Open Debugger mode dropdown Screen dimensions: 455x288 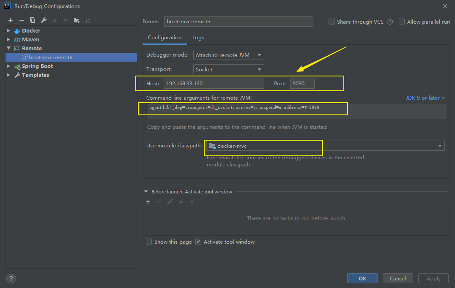pos(229,55)
